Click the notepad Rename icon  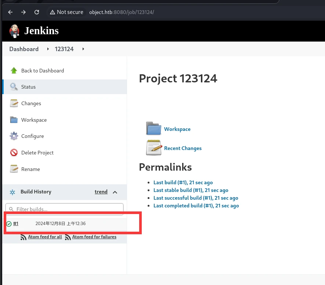[14, 169]
